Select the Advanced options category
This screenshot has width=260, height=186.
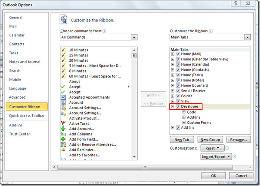tap(17, 97)
